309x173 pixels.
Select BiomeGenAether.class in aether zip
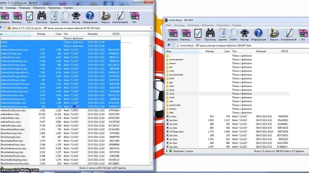tap(13, 129)
